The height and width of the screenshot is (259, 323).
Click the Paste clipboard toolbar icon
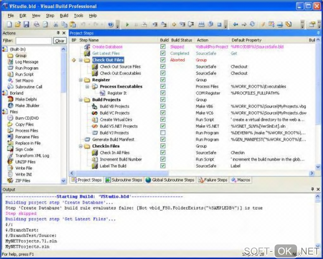click(x=73, y=24)
